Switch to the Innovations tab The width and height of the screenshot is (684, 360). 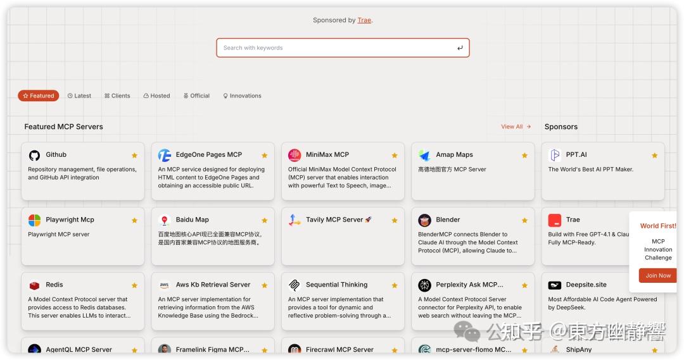pos(242,96)
